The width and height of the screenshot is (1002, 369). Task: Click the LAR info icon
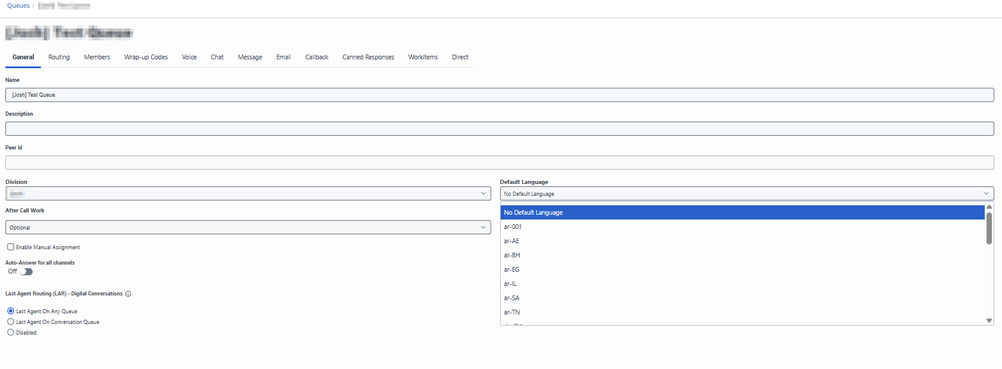click(x=128, y=294)
